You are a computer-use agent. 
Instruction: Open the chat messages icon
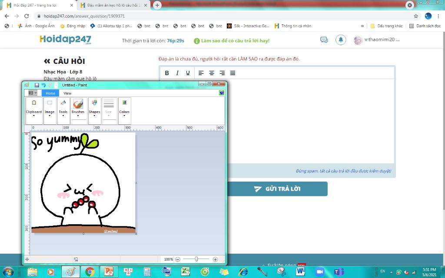324,40
